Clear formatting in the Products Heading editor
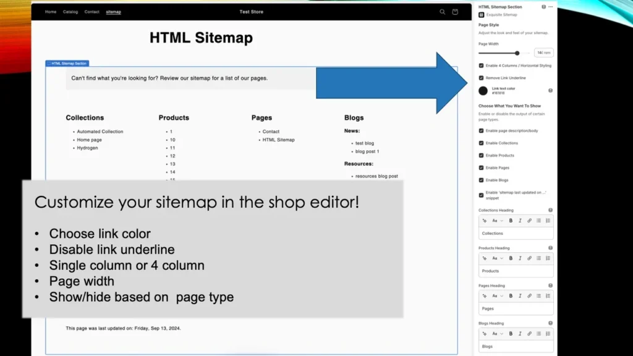Image resolution: width=633 pixels, height=356 pixels. coord(485,258)
